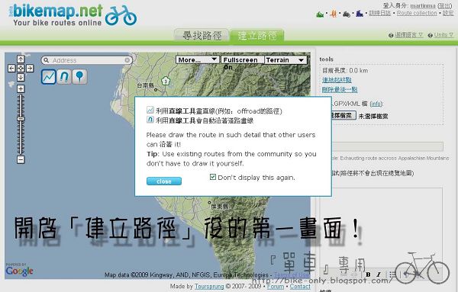Select the straight line drawing tool
The height and width of the screenshot is (292, 458).
(49, 77)
